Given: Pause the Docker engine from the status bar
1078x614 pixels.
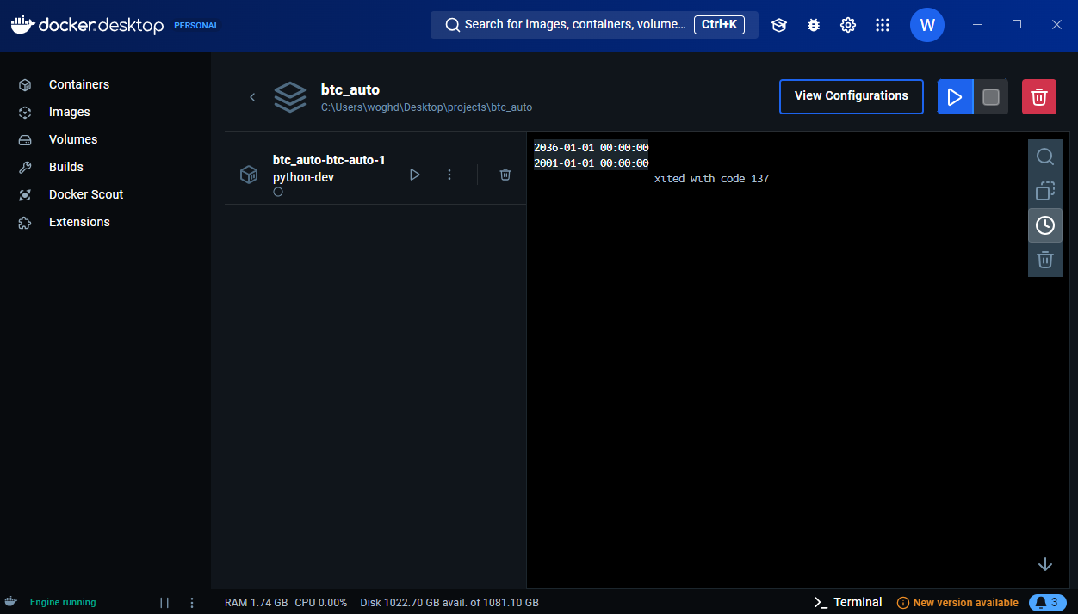Looking at the screenshot, I should [x=164, y=603].
